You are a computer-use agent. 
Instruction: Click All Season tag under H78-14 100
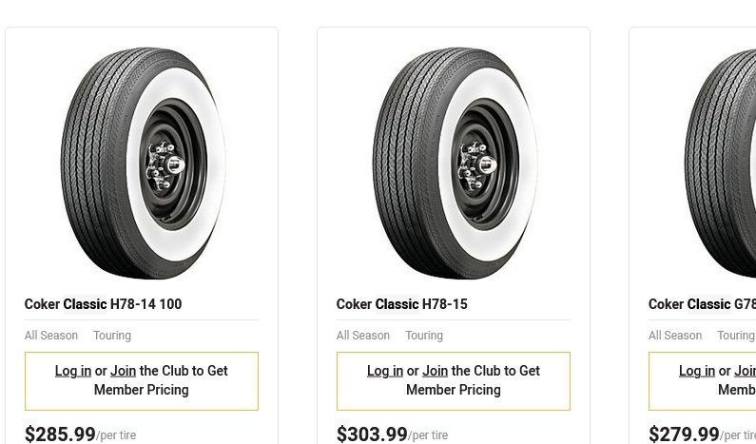click(51, 336)
